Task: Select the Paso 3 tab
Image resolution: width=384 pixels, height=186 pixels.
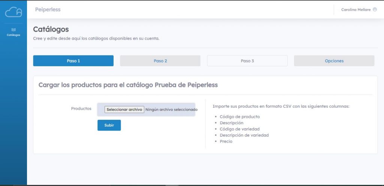Action: click(x=247, y=61)
